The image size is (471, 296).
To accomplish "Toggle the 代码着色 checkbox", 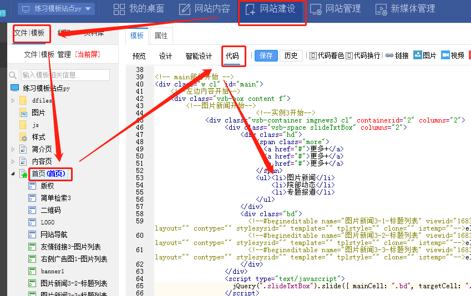I will pyautogui.click(x=312, y=55).
